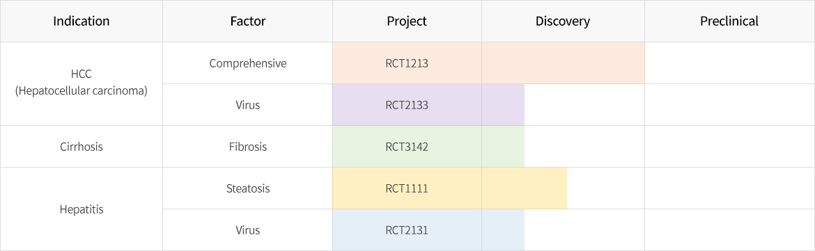Open project RCT1213
This screenshot has height=251, width=815.
pos(407,63)
